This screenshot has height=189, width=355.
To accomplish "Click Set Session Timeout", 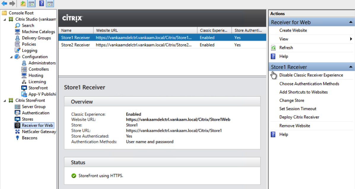I will (298, 109).
